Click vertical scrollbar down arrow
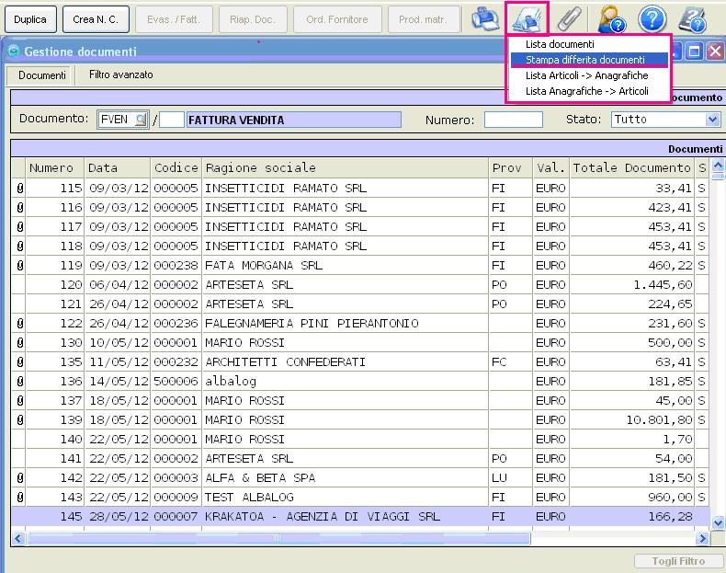The width and height of the screenshot is (726, 573). coord(718,522)
